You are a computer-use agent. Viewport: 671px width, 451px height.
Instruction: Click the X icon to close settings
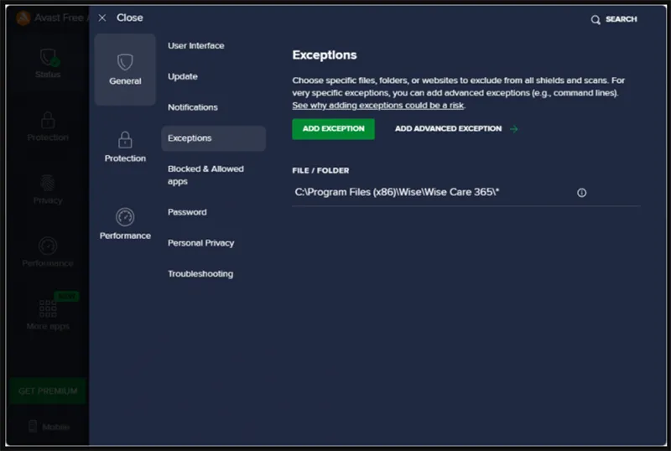102,18
